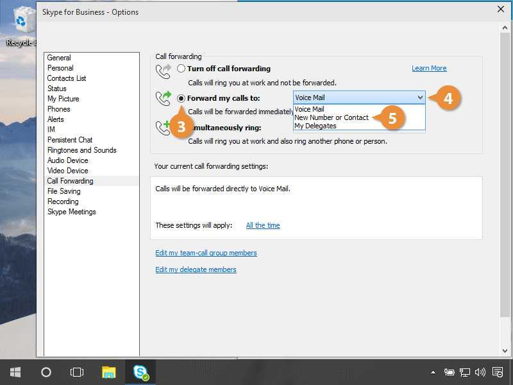Select Skype Meetings in the sidebar
The image size is (513, 385).
(71, 212)
